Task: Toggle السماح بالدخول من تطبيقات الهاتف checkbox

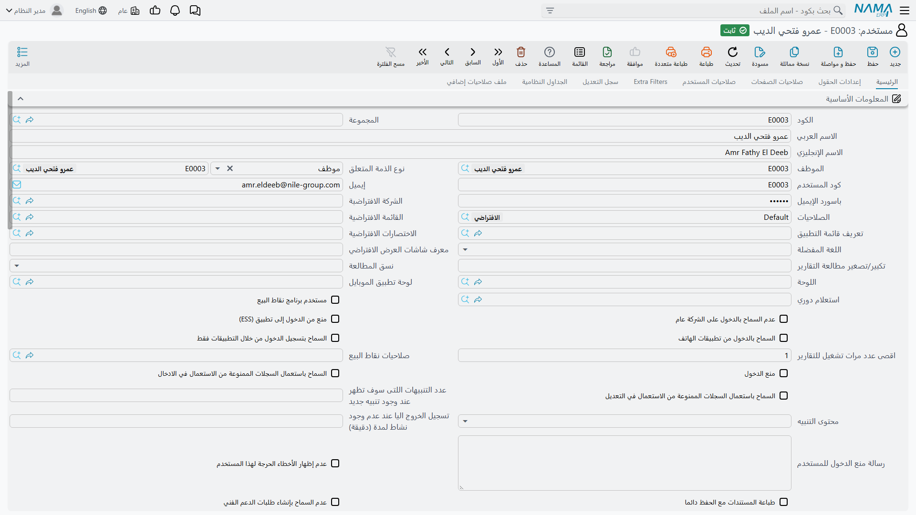Action: [x=784, y=338]
